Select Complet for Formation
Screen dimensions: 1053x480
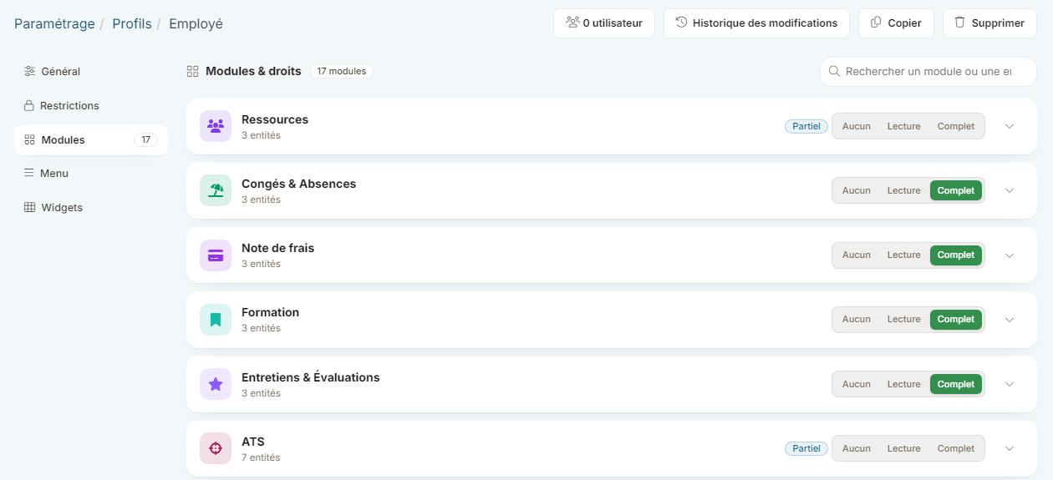point(955,319)
